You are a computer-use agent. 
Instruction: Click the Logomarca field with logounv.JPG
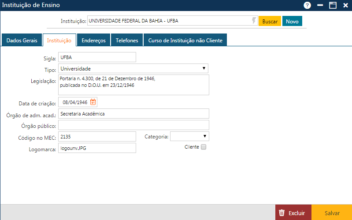click(97, 148)
